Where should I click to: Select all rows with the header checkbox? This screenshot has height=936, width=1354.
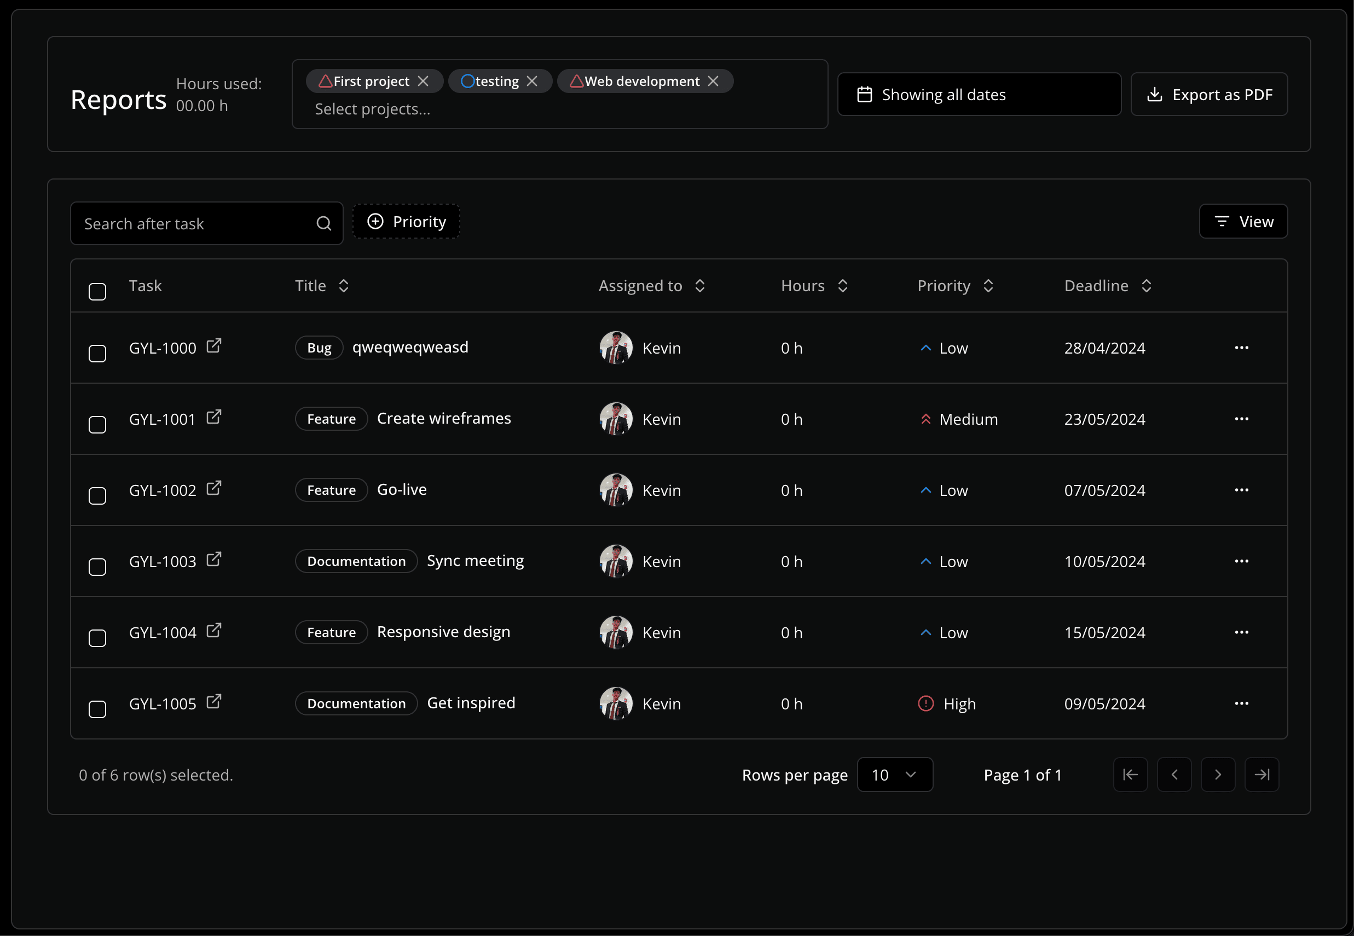point(97,291)
